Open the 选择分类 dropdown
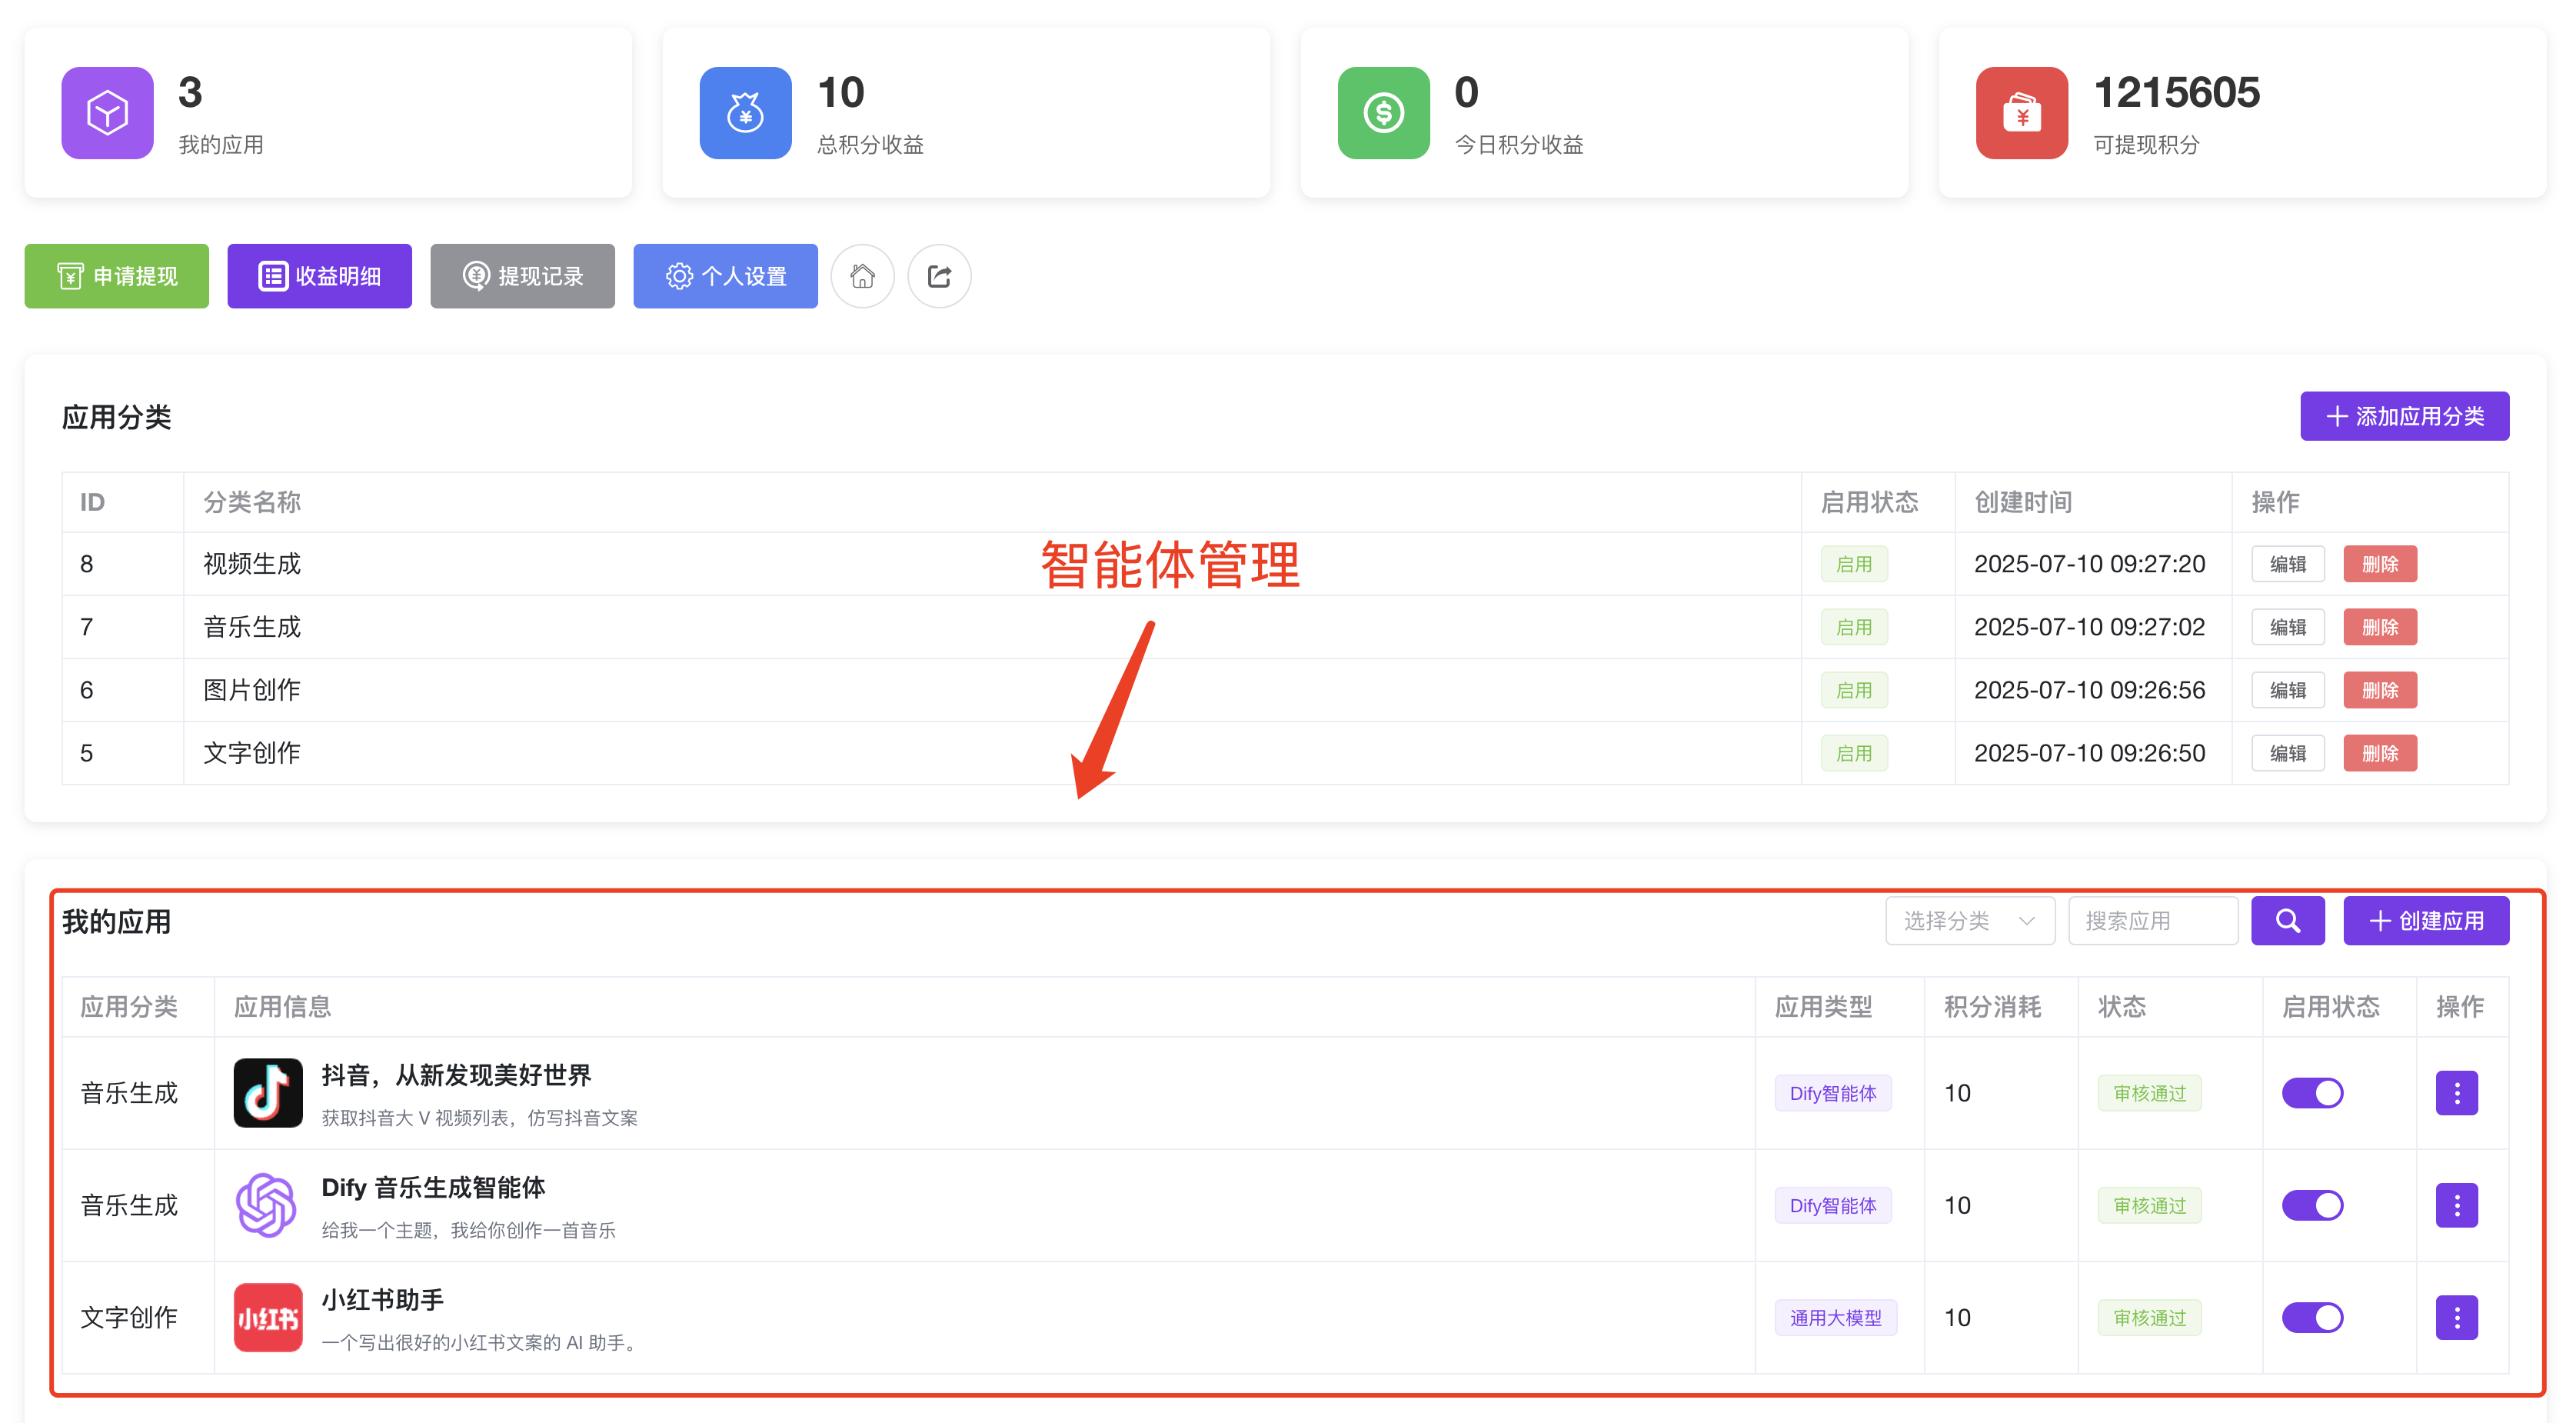Viewport: 2576px width, 1423px height. tap(1969, 920)
